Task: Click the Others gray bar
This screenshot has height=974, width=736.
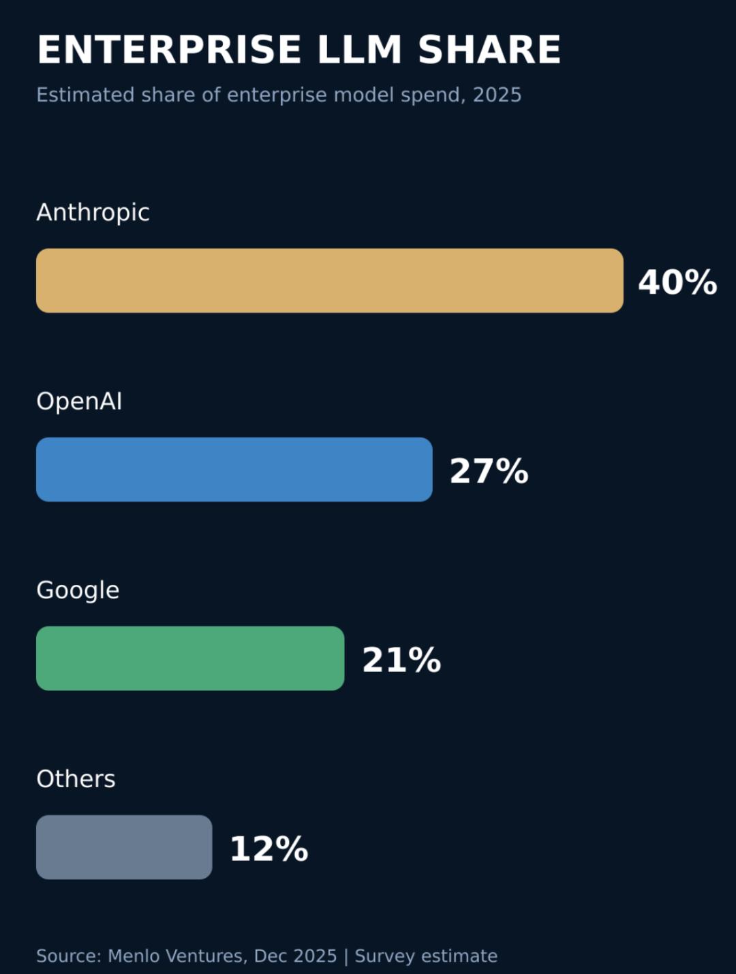Action: (124, 847)
